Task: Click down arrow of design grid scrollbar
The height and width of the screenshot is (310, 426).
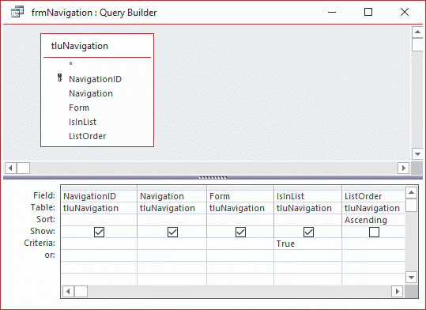Action: (411, 278)
